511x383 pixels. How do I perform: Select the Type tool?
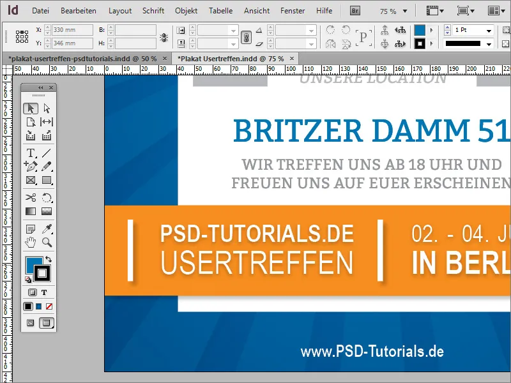[x=30, y=153]
